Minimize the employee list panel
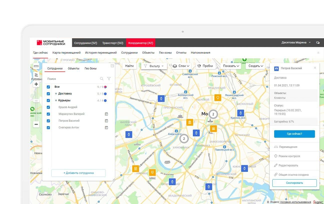This screenshot has height=204, width=324. pyautogui.click(x=112, y=66)
